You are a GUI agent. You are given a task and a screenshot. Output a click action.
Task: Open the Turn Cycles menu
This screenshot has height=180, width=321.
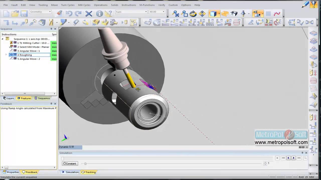click(68, 5)
